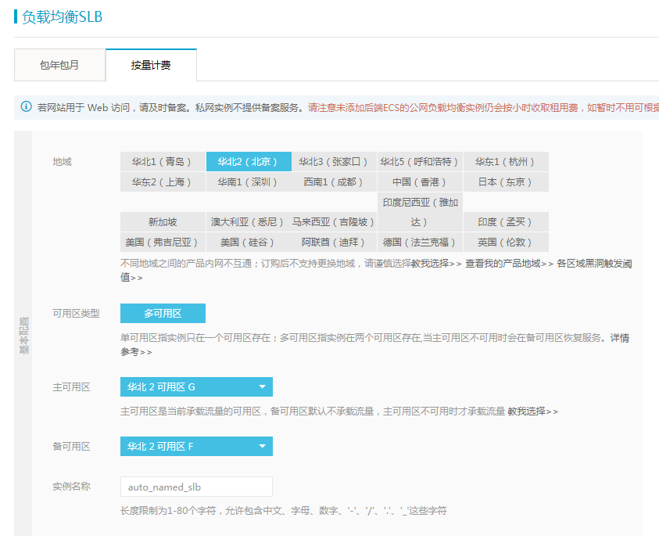Open the region 教我选择>> link

tap(436, 264)
